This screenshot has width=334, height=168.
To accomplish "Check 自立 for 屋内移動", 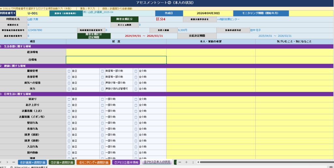I will tap(69, 152).
